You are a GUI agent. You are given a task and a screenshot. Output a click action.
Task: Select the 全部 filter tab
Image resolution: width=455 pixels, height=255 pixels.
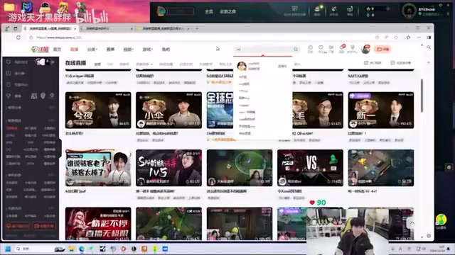[x=97, y=64]
